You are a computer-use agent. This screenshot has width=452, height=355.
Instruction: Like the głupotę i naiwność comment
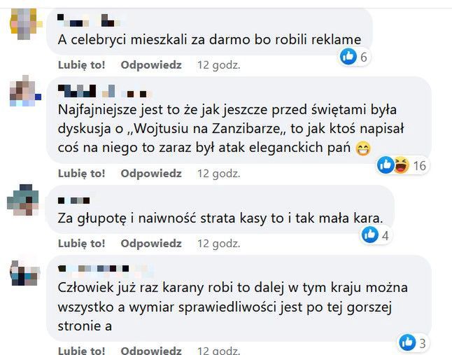81,244
